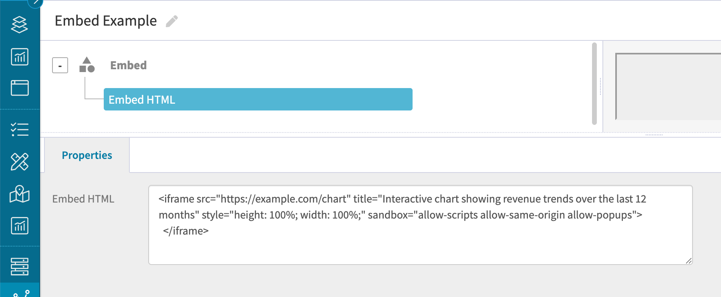
Task: Open the checklist sidebar icon
Action: (x=19, y=130)
